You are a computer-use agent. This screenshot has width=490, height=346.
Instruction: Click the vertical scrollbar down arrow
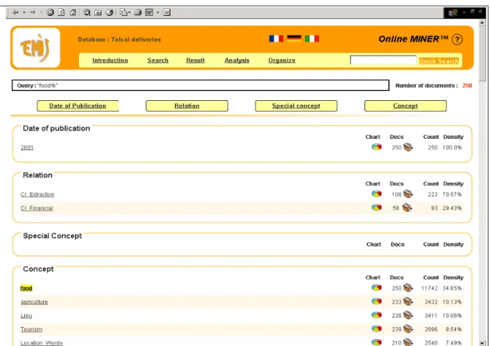click(x=482, y=342)
